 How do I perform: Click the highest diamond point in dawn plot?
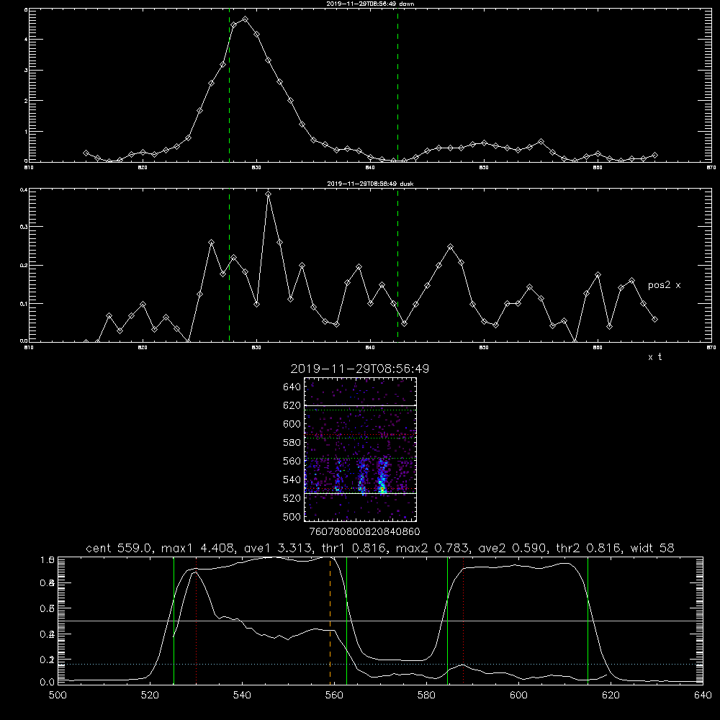click(x=246, y=19)
